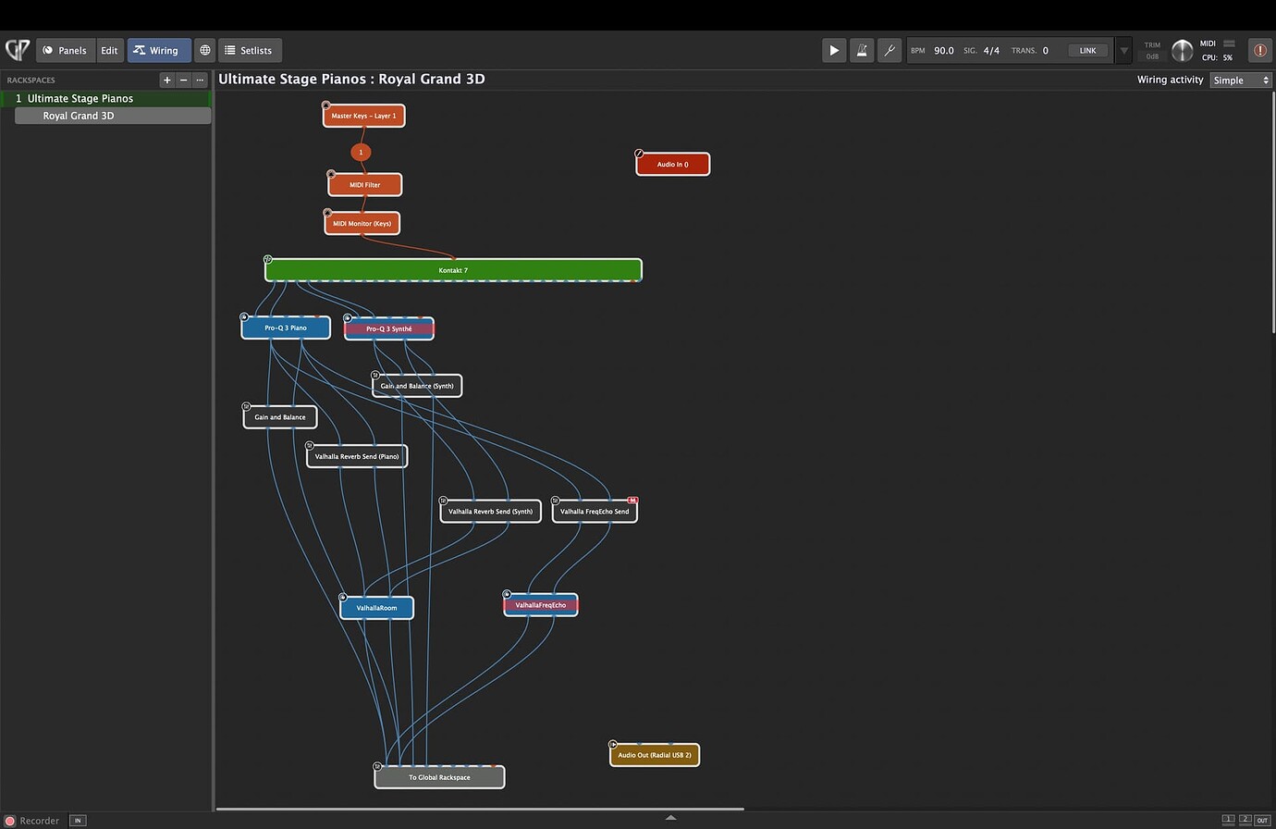Click the Valhalla Reverb Send (Piano) block
The image size is (1276, 829).
pyautogui.click(x=357, y=456)
